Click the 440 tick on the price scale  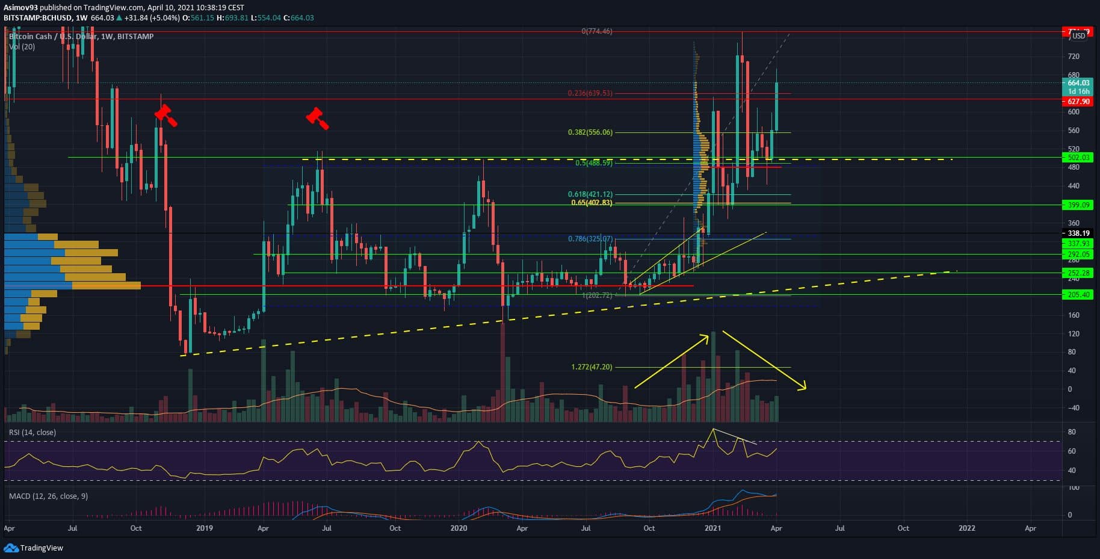[x=1074, y=186]
